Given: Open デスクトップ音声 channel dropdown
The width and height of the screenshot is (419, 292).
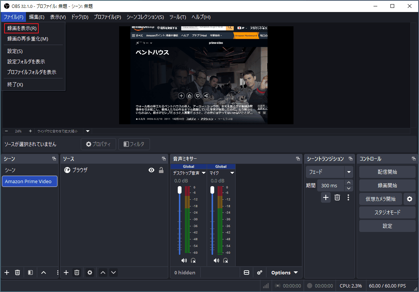Looking at the screenshot, I should click(204, 173).
